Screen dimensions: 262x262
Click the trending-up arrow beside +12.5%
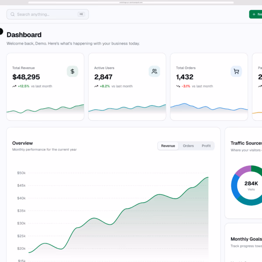pyautogui.click(x=14, y=86)
